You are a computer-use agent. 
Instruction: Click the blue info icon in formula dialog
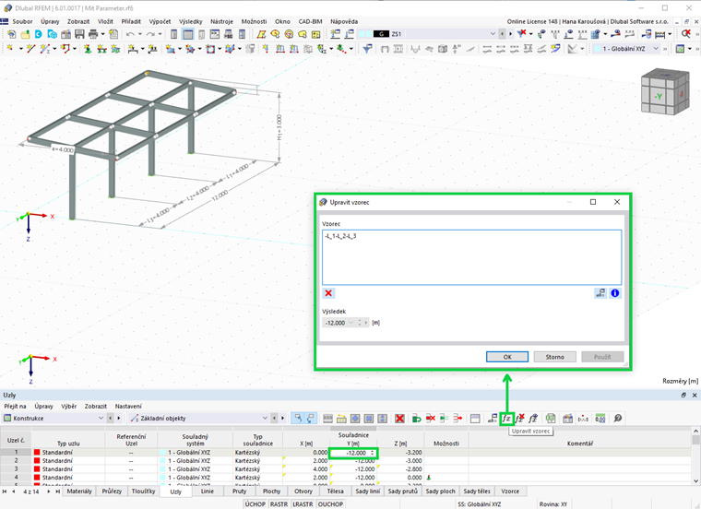point(615,293)
